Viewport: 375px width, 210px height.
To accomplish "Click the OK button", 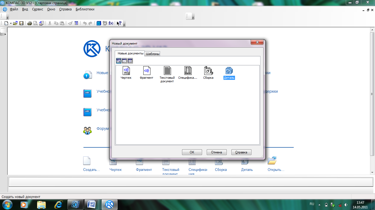I will pyautogui.click(x=192, y=152).
